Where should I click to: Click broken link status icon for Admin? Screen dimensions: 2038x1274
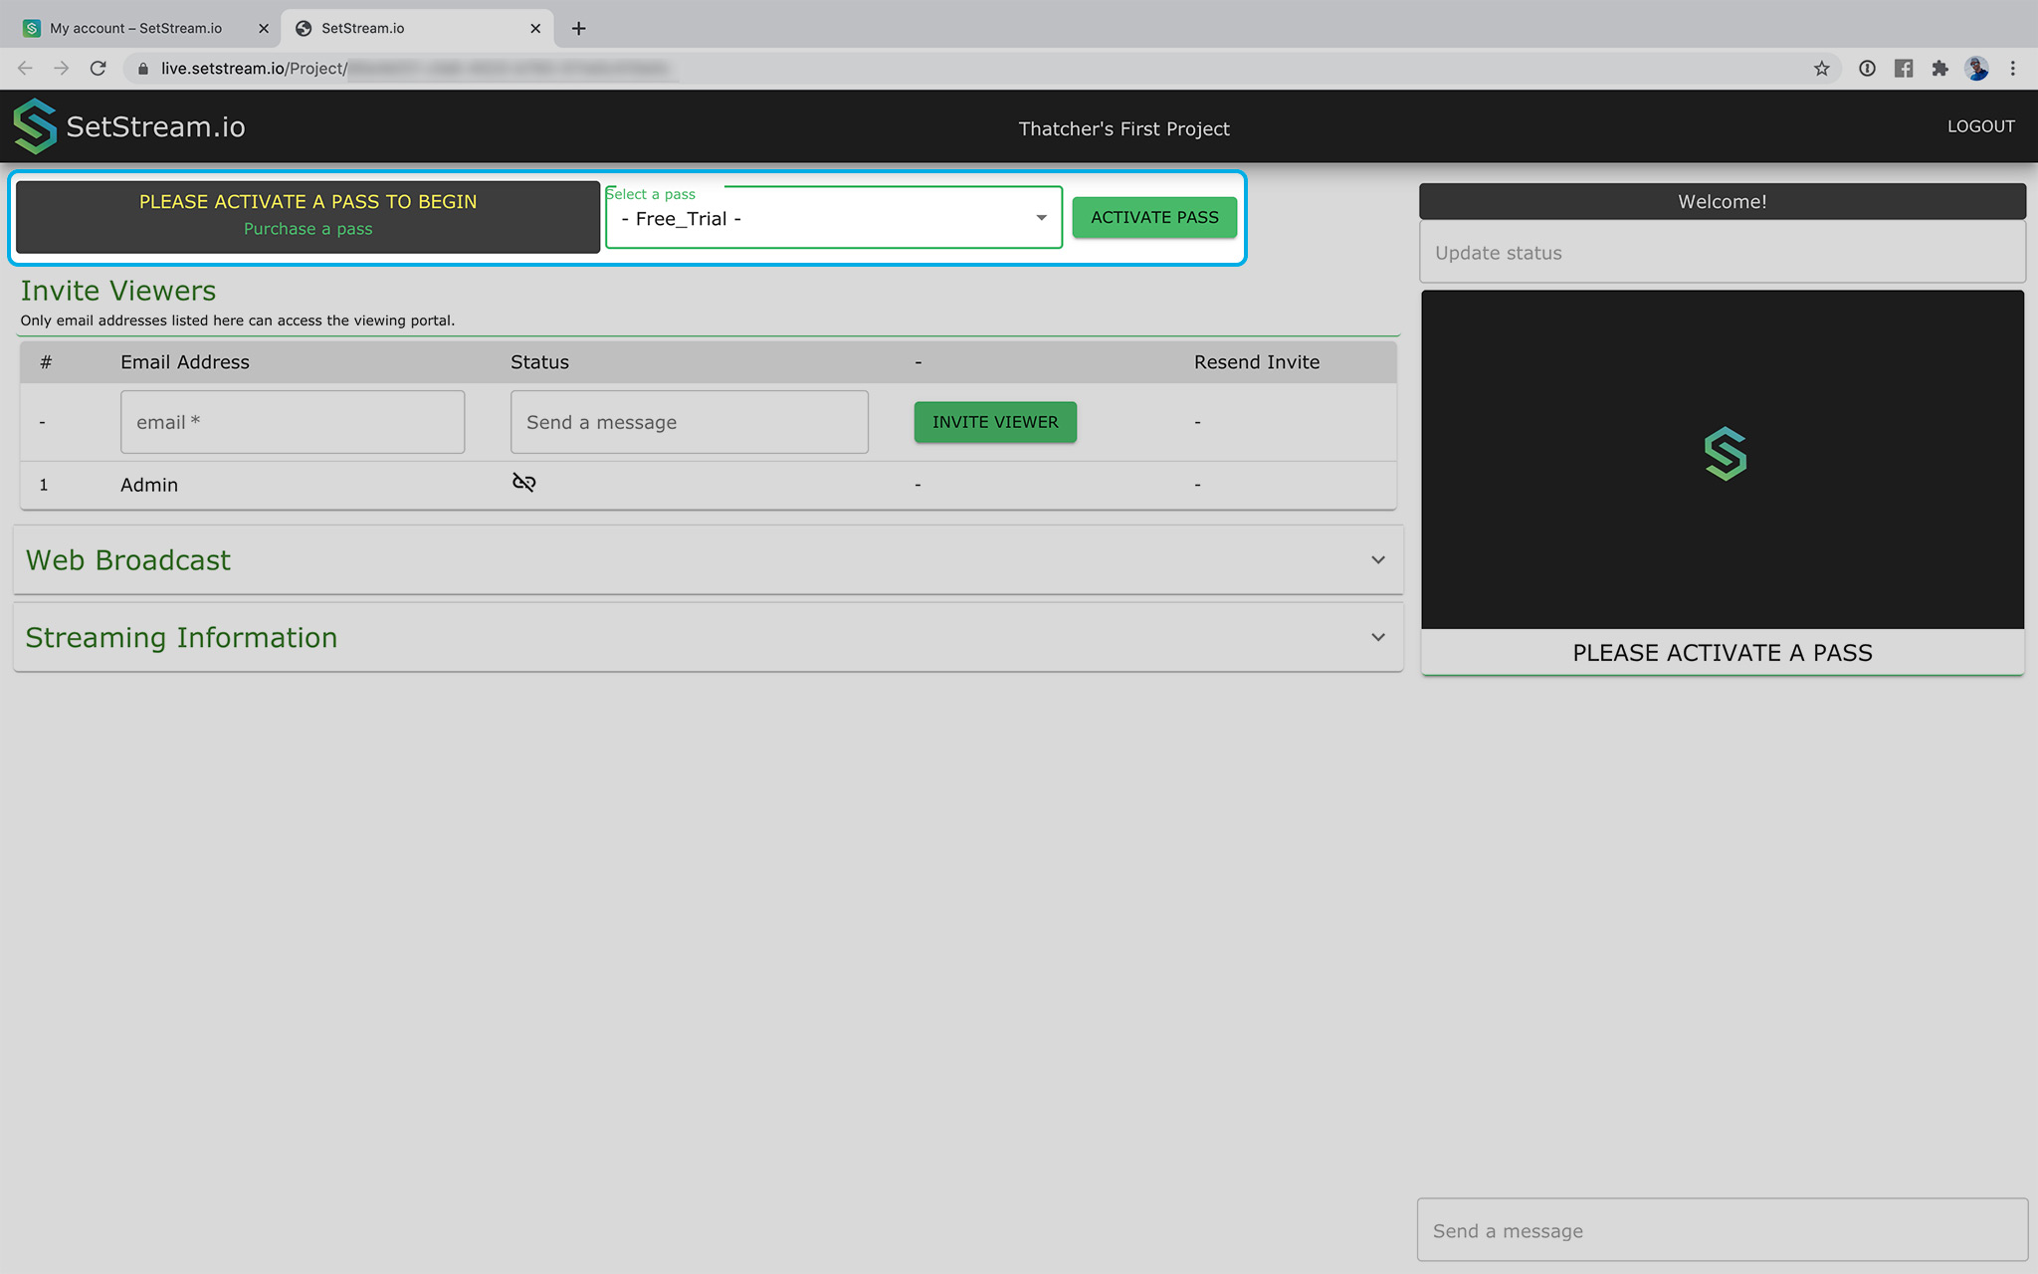click(x=523, y=483)
